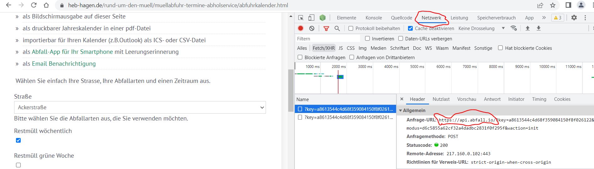Enable Daten-URLs verbergen
594x169 pixels.
pos(400,38)
